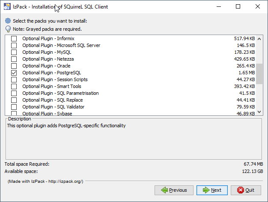The height and width of the screenshot is (202, 268).
Task: Click the lightbulb note icon
Action: click(x=8, y=29)
